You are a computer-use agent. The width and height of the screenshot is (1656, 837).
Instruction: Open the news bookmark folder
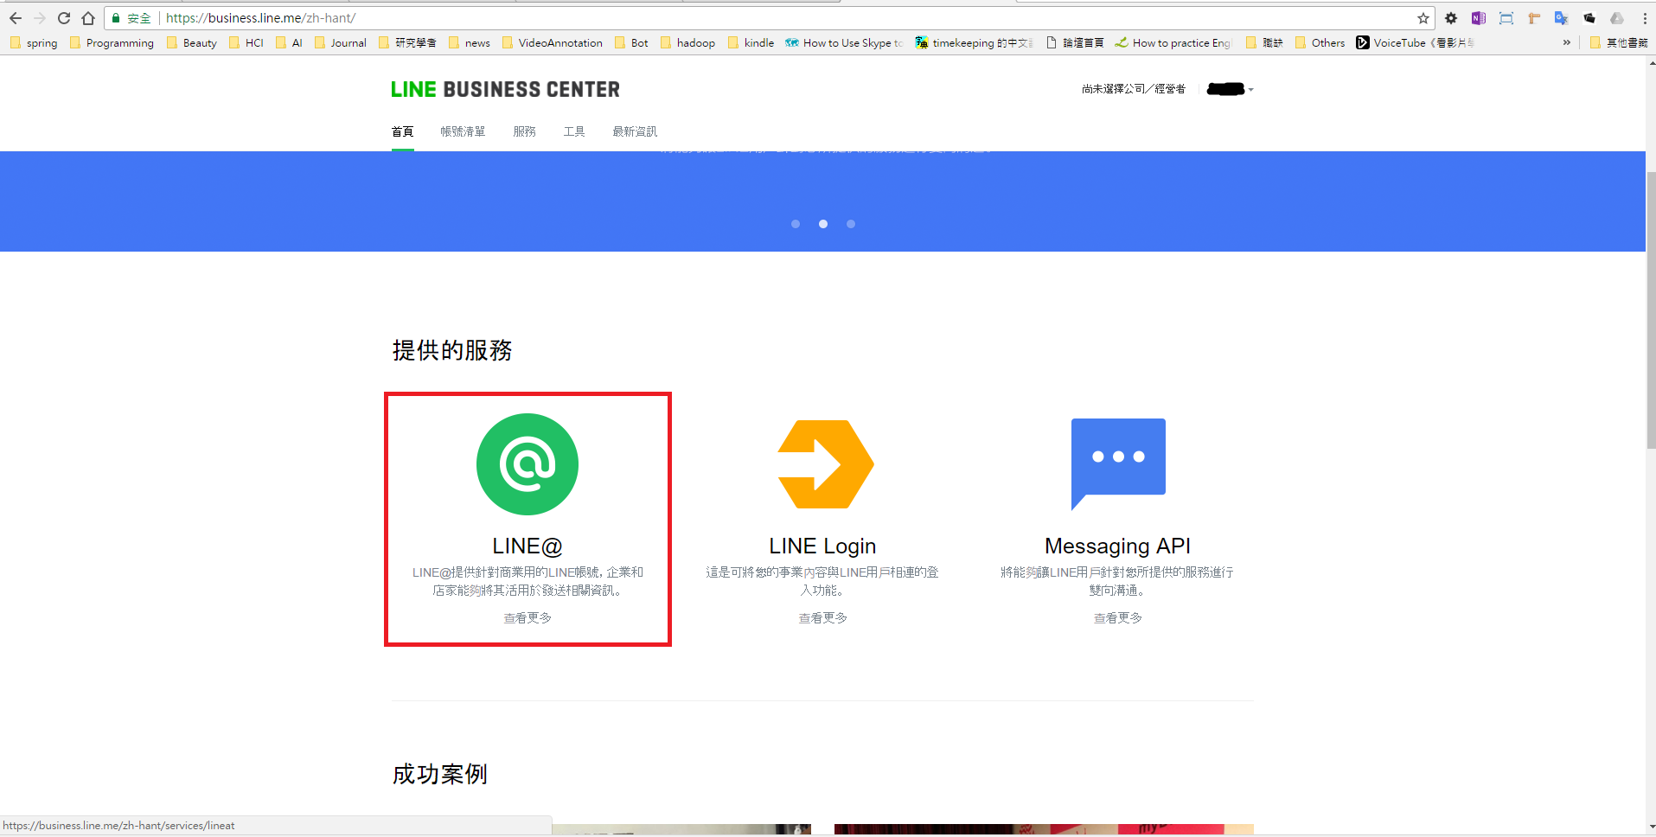470,42
